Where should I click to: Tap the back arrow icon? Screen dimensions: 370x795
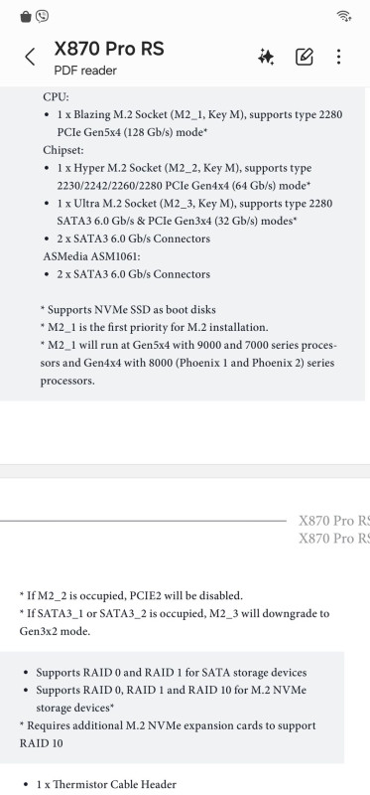tap(30, 57)
